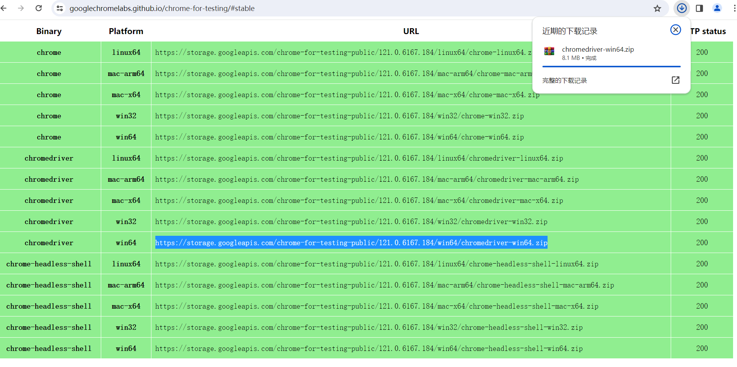Image resolution: width=737 pixels, height=367 pixels.
Task: Click chrome-headless-shell mac-x64 URL
Action: [x=377, y=306]
